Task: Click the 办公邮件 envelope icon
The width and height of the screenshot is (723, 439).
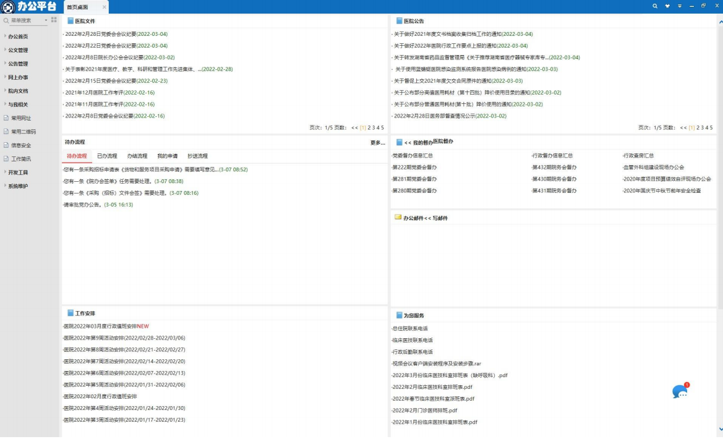Action: [398, 218]
